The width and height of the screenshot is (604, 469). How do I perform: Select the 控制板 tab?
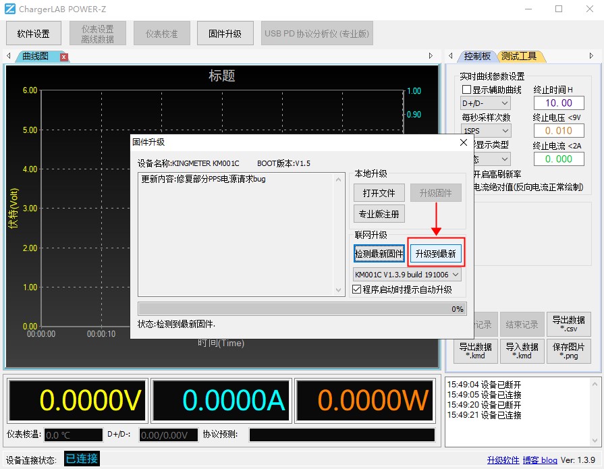[477, 56]
